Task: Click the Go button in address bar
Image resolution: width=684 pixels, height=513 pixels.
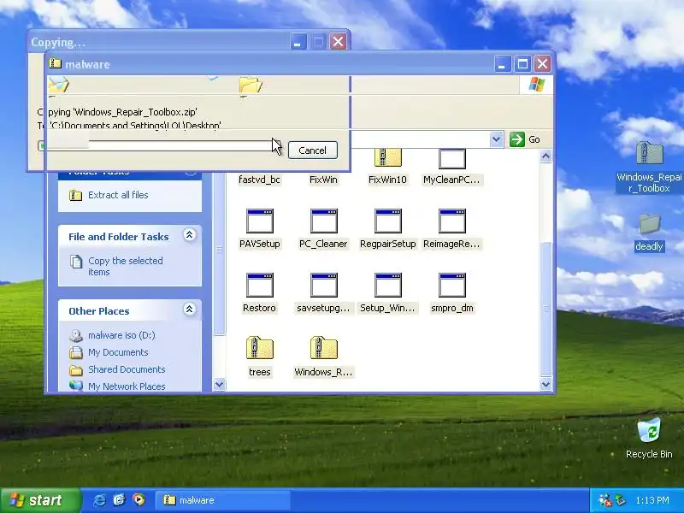Action: click(525, 139)
